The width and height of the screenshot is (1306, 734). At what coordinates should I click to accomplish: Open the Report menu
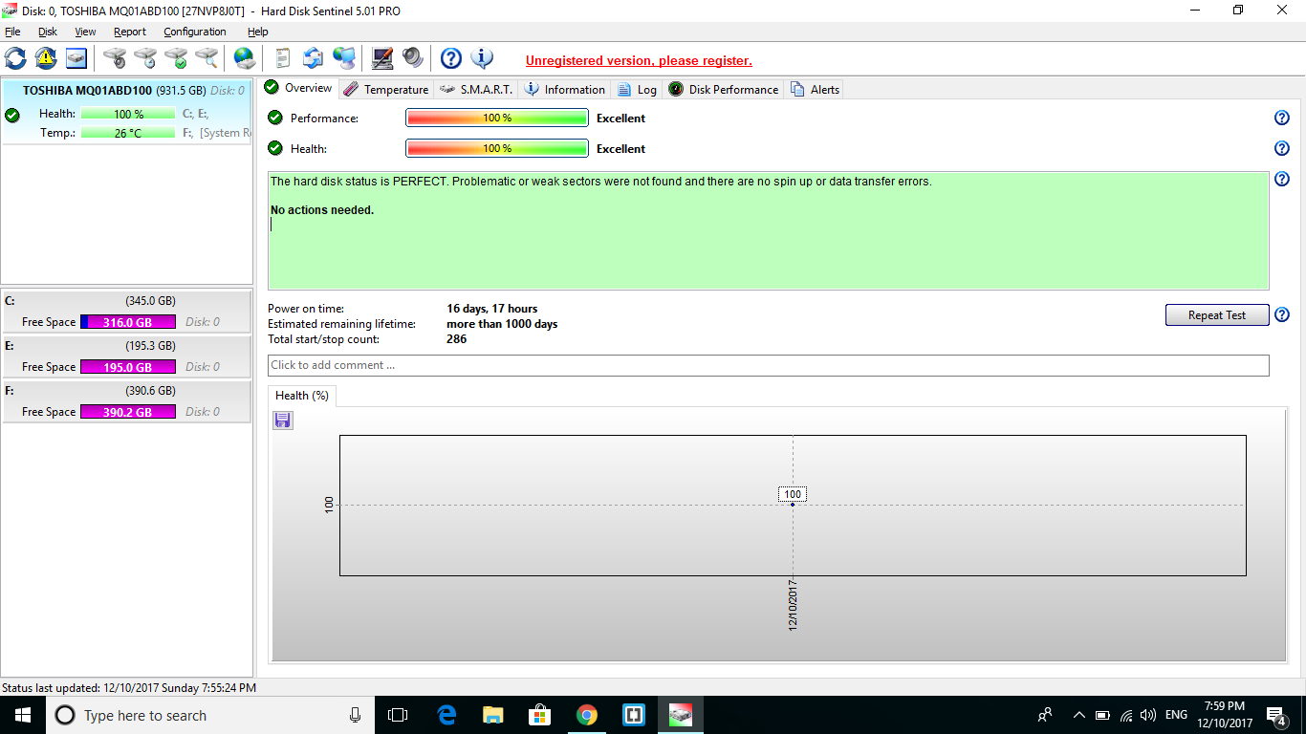click(x=130, y=32)
